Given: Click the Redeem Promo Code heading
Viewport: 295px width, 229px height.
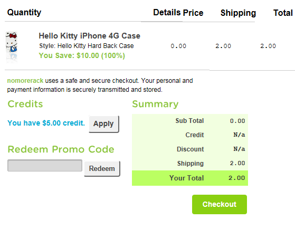Looking at the screenshot, I should [61, 149].
